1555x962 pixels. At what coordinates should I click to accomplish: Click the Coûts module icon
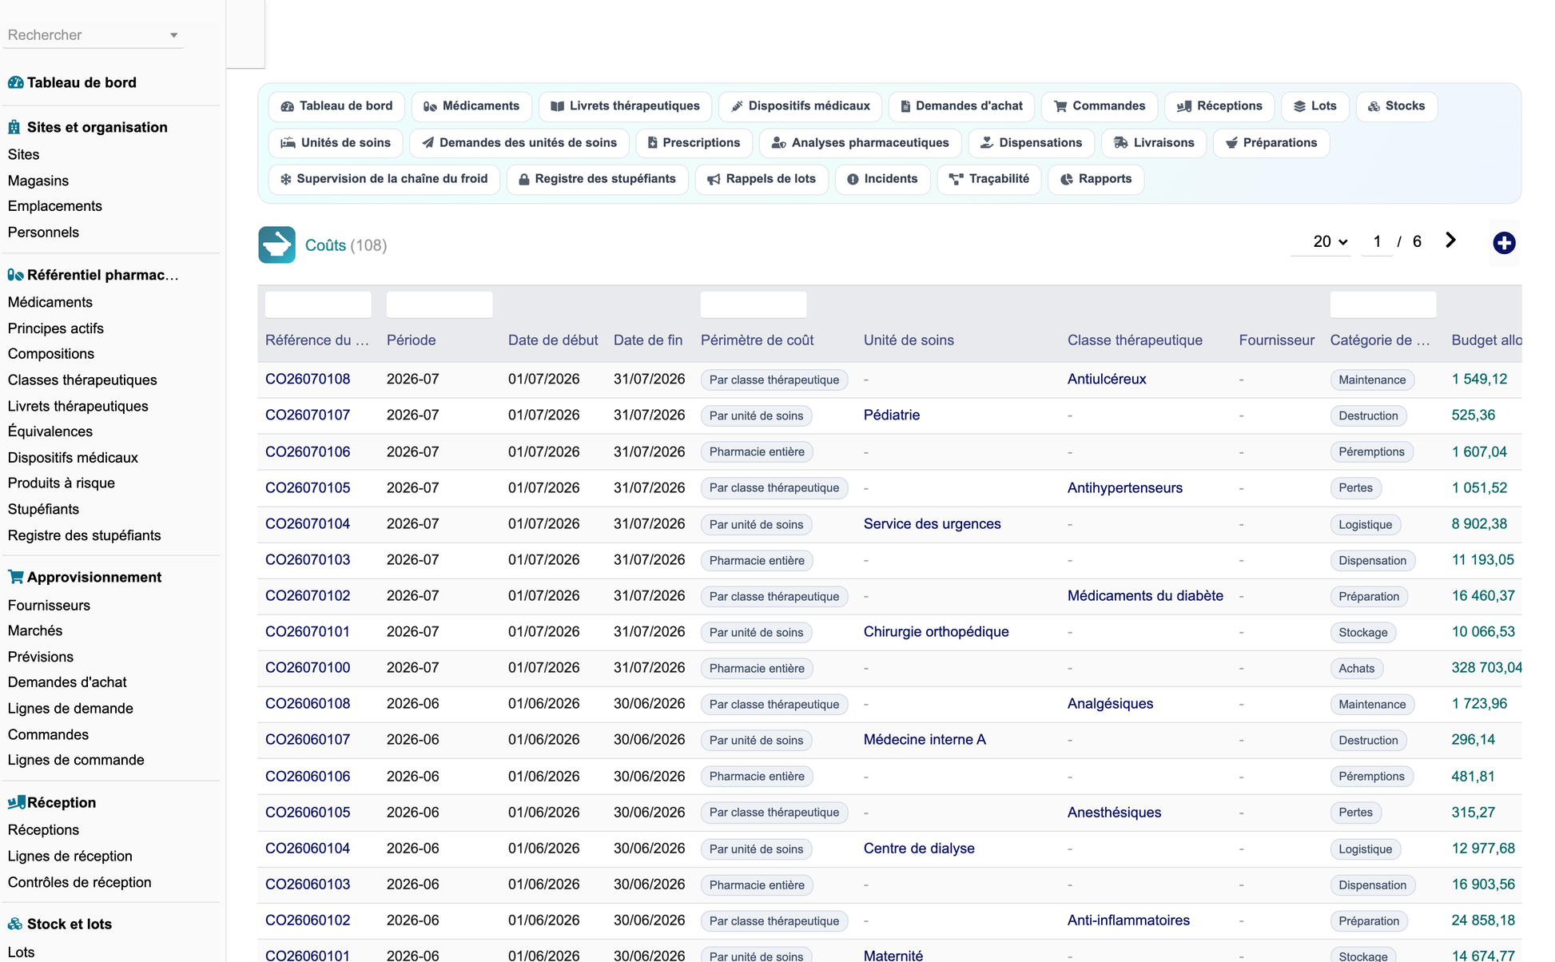click(276, 244)
